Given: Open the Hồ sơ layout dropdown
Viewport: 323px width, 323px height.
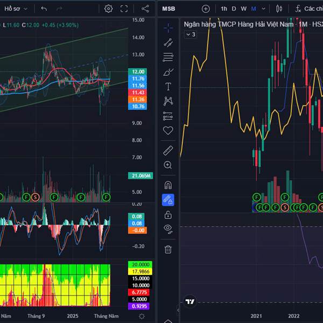Looking at the screenshot, I should 16,9.
